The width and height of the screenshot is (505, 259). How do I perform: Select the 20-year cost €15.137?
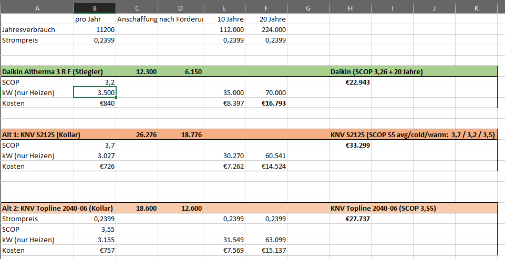[266, 250]
